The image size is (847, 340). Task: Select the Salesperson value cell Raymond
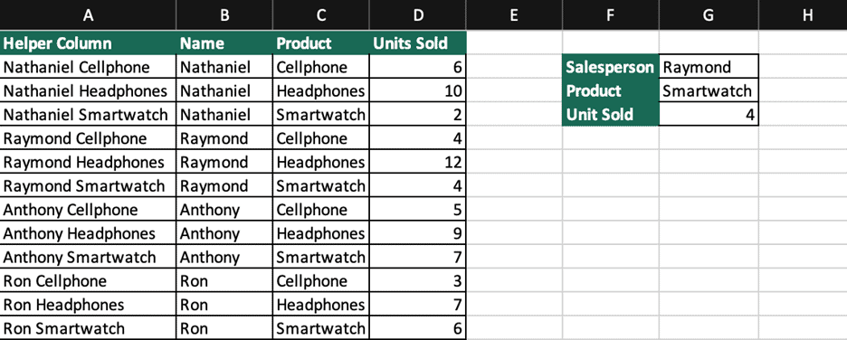coord(709,66)
